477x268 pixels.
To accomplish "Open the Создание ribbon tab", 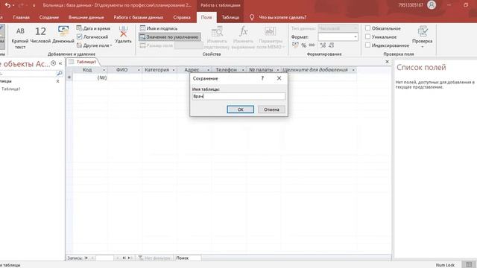I will point(49,17).
